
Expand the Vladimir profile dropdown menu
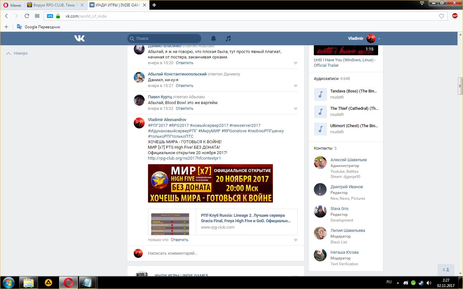[x=379, y=39]
